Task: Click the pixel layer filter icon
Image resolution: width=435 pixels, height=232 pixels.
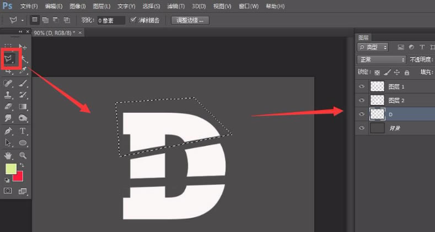Action: pyautogui.click(x=401, y=47)
